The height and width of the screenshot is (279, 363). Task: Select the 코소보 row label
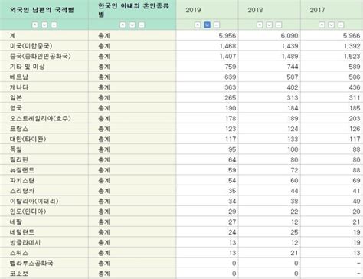tap(19, 274)
